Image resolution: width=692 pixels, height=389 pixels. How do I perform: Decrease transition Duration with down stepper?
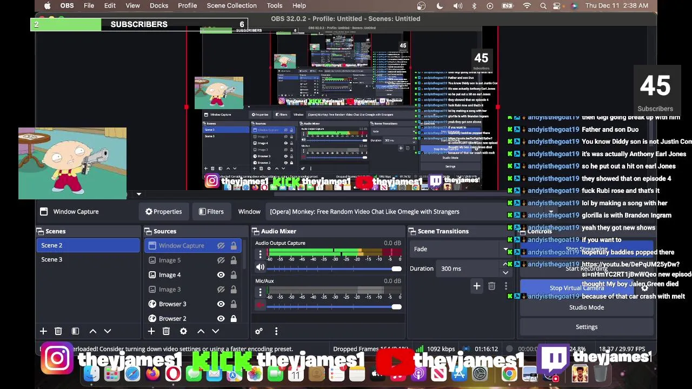[x=505, y=272]
